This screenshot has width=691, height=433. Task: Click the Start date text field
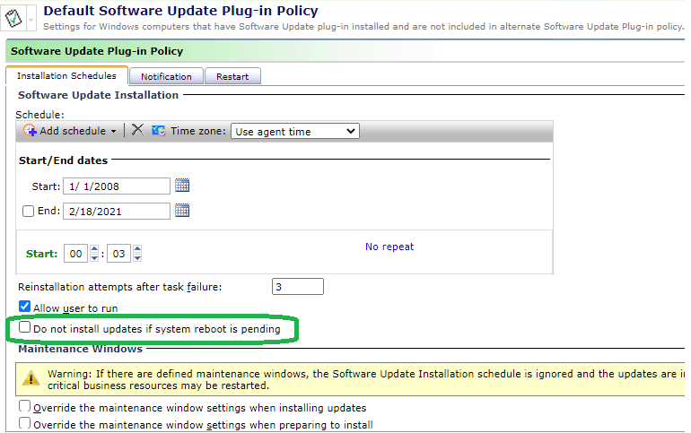tap(116, 186)
